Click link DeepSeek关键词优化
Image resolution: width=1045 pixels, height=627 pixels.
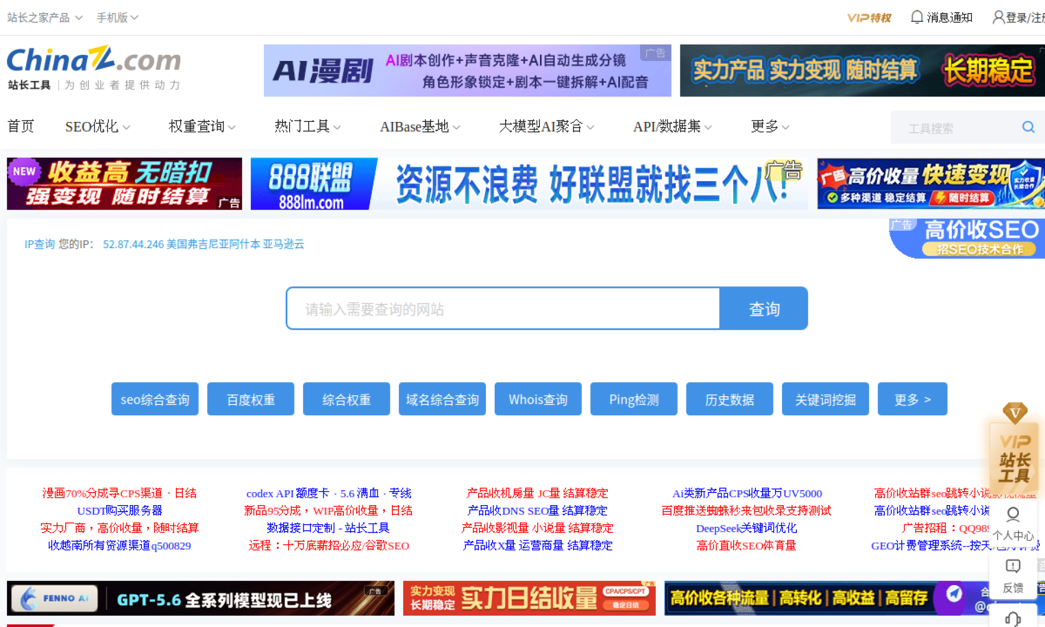(747, 528)
